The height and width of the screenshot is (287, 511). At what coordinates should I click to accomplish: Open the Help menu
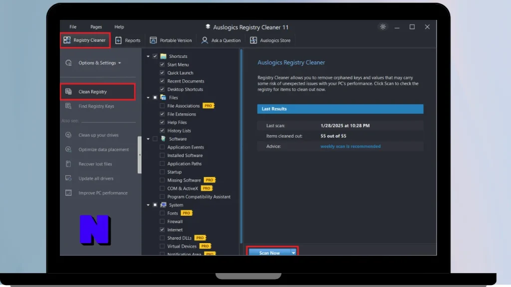coord(119,27)
